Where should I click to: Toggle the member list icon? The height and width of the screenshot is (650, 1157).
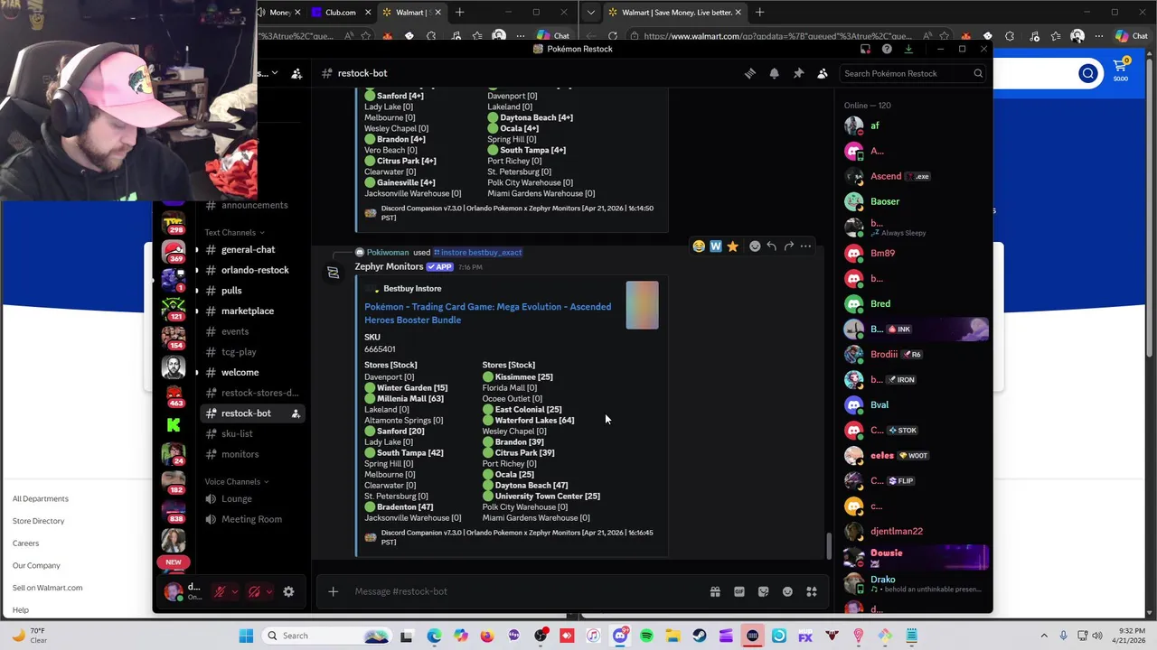coord(823,73)
